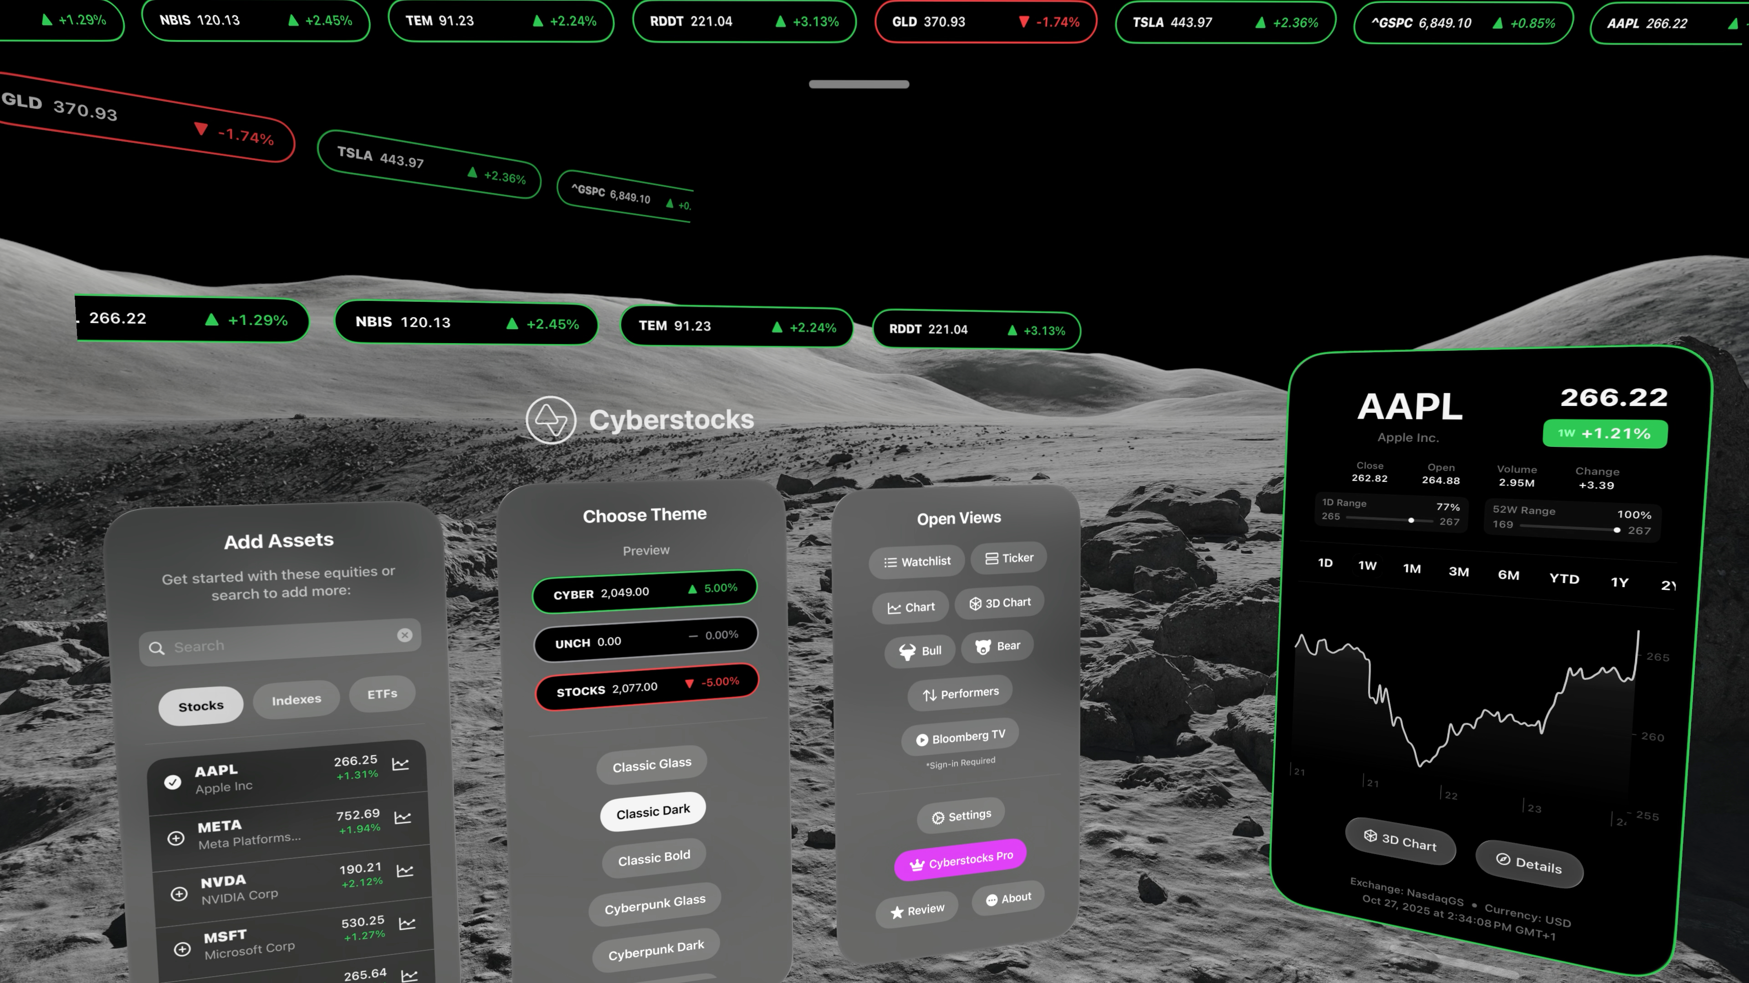Click the RDDT pill in topmost ticker
Image resolution: width=1749 pixels, height=983 pixels.
pos(744,21)
